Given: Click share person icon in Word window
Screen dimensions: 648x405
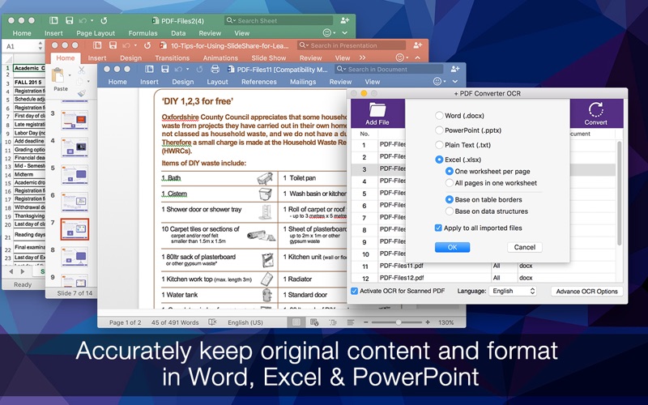Looking at the screenshot, I should click(x=455, y=69).
